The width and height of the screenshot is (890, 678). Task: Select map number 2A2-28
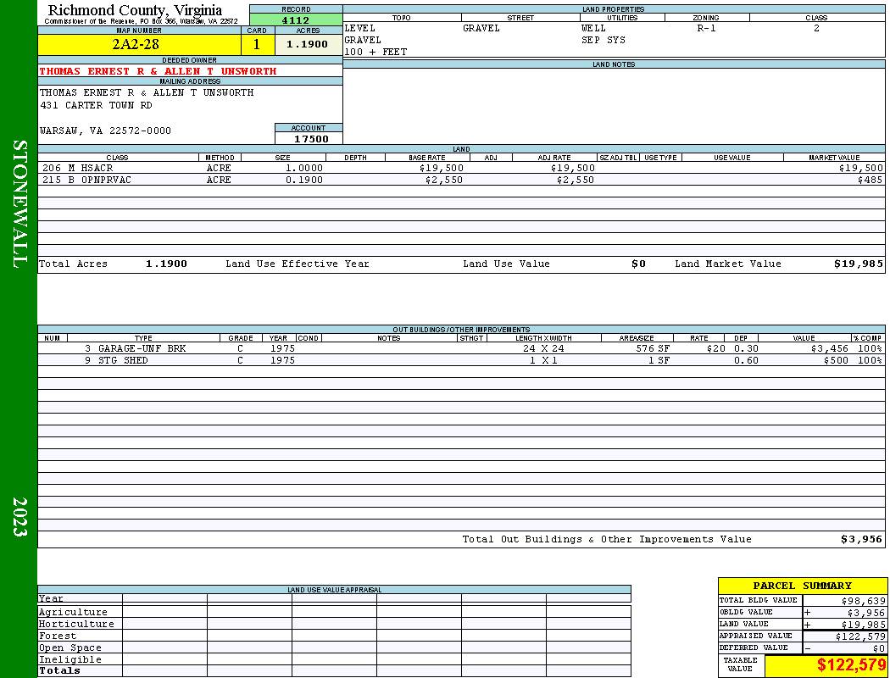click(x=136, y=44)
